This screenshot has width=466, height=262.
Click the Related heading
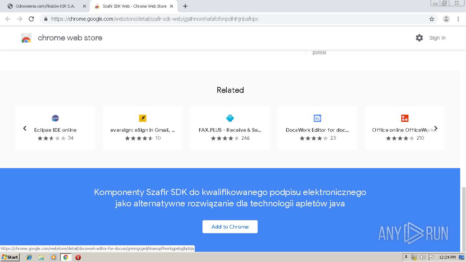pos(230,90)
